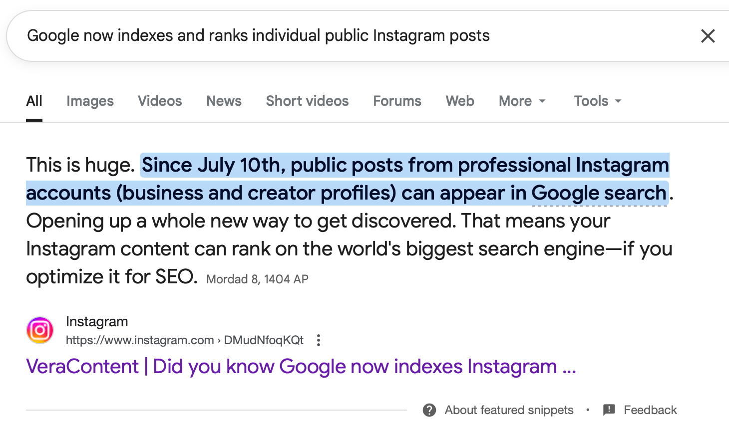Image resolution: width=729 pixels, height=438 pixels.
Task: Select the Short videos tab
Action: [307, 101]
